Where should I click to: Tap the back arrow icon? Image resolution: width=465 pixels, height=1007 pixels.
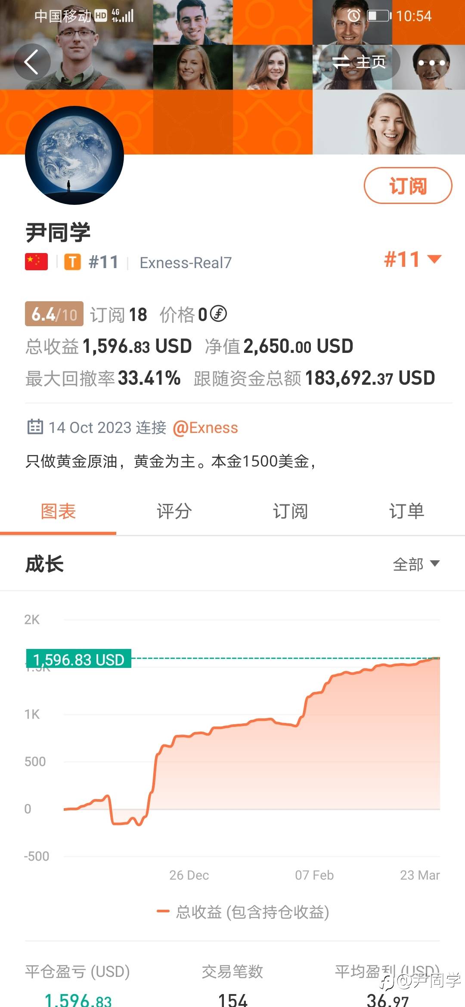pos(32,62)
